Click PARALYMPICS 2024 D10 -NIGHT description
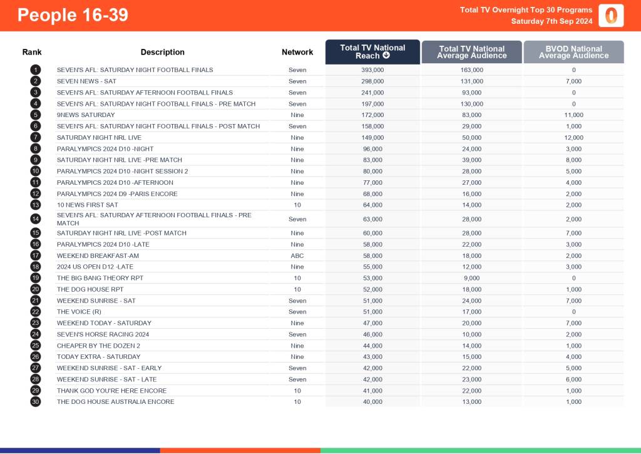The image size is (641, 454). (105, 149)
